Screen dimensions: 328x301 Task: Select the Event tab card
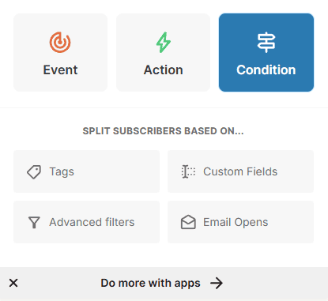(x=60, y=53)
